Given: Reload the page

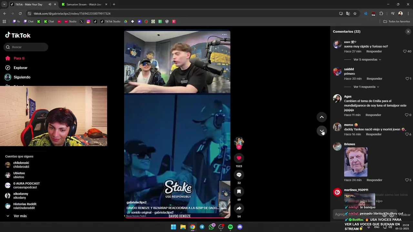Looking at the screenshot, I should [x=20, y=14].
